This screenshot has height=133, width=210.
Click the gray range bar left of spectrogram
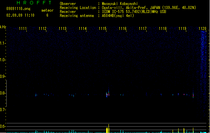click(x=6, y=93)
